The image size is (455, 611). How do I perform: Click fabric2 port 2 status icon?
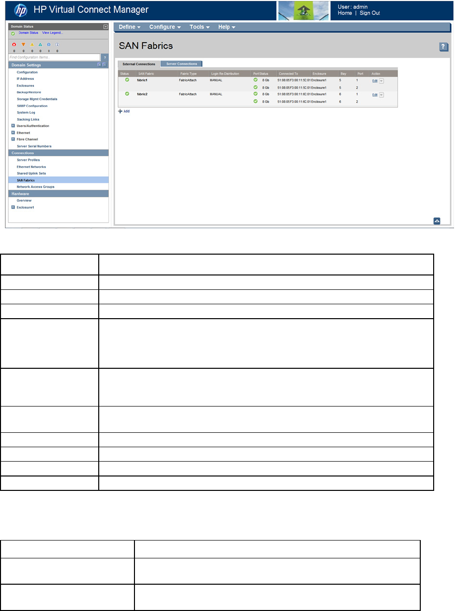pyautogui.click(x=256, y=101)
